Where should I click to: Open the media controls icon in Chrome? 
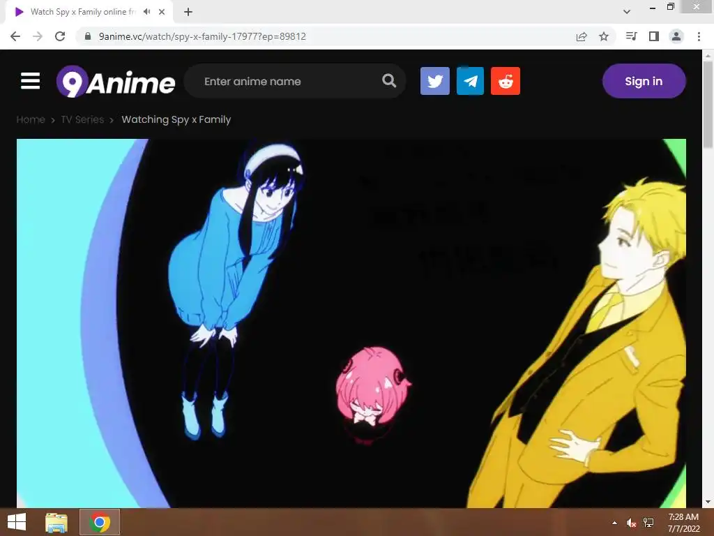pos(632,36)
